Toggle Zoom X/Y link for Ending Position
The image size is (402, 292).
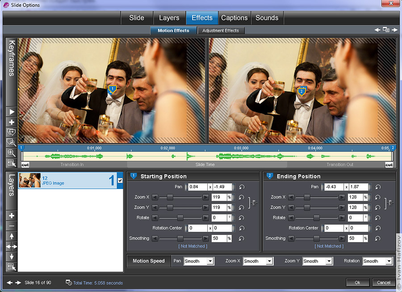click(x=390, y=203)
